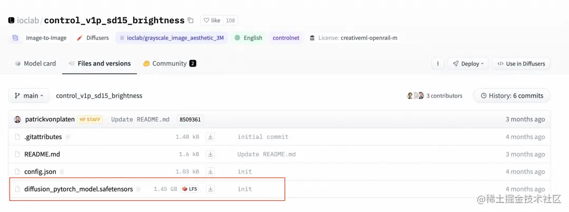Copy model name with the copy icon
569x212 pixels.
click(191, 21)
